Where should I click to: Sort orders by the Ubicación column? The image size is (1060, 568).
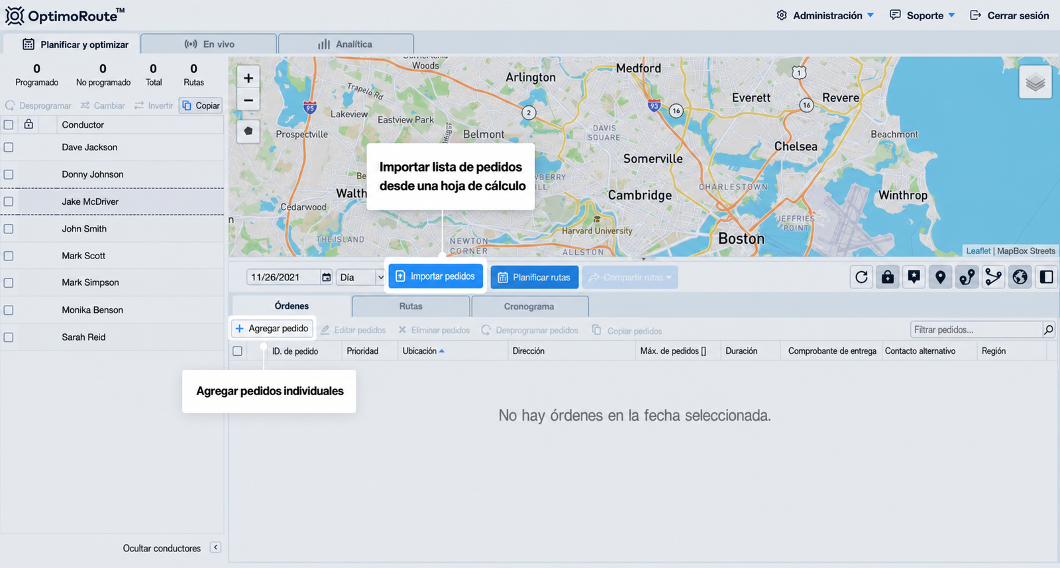(423, 351)
